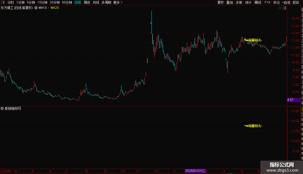The image size is (303, 174).
Task: Select the 15分钟 period
Action: 42,2
